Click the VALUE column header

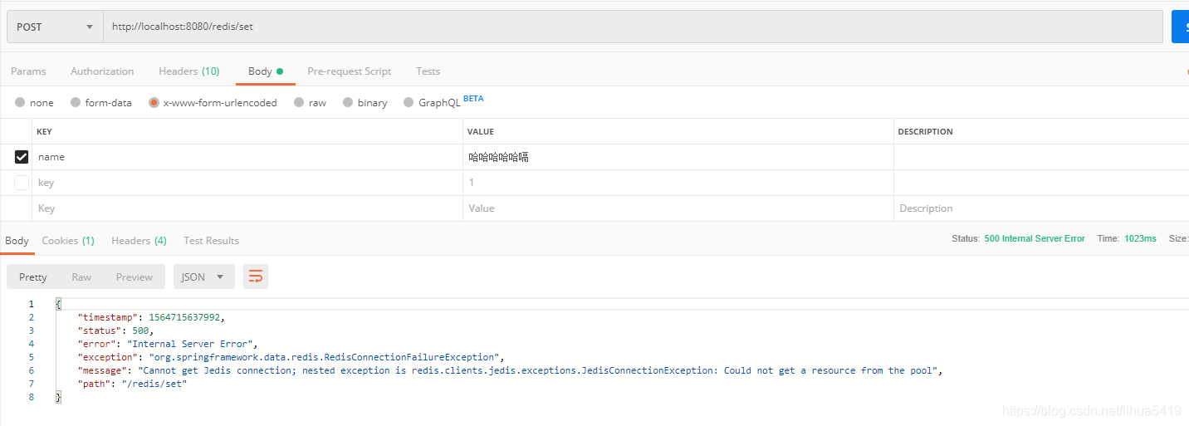point(481,132)
